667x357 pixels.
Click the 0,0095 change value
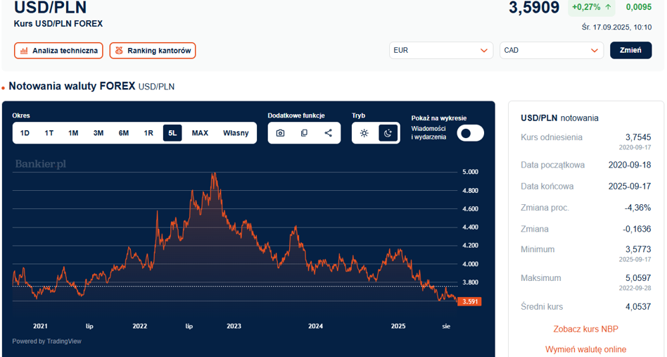(x=638, y=7)
